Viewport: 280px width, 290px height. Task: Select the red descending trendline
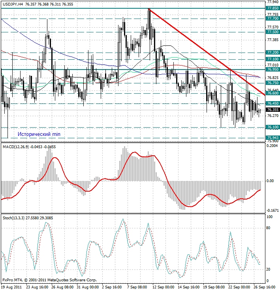point(207,52)
